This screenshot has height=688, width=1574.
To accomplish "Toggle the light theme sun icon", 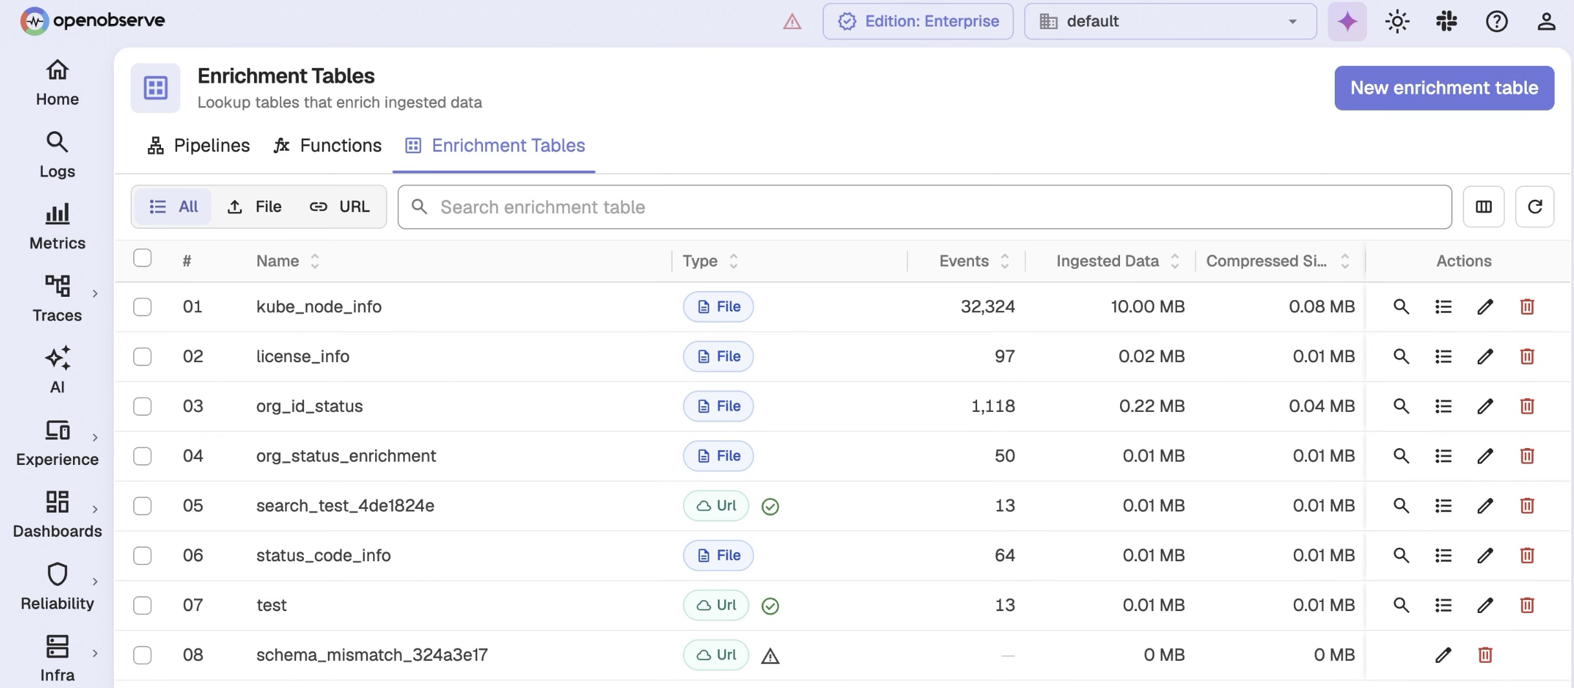I will [1397, 21].
